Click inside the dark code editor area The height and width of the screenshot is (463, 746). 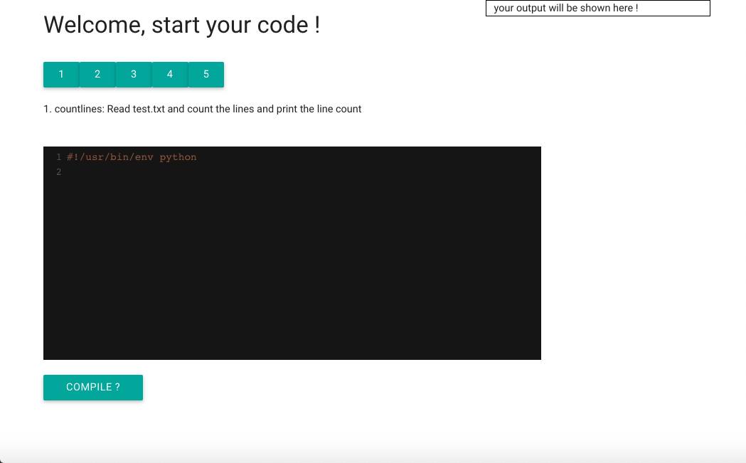point(292,253)
